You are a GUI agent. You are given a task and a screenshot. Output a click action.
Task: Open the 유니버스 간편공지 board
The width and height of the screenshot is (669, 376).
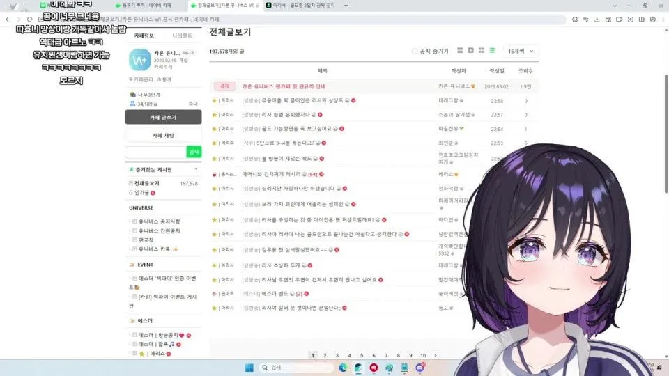click(x=159, y=231)
